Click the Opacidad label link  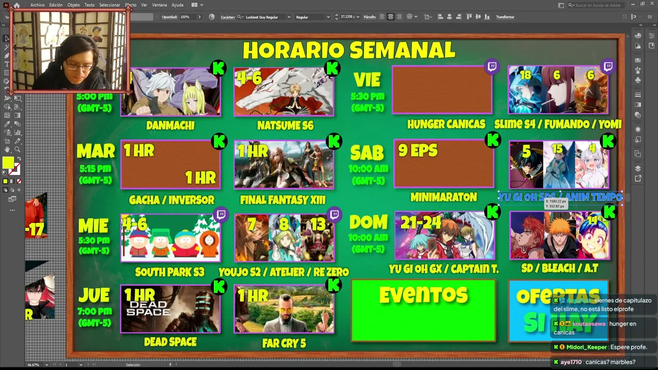click(x=169, y=17)
